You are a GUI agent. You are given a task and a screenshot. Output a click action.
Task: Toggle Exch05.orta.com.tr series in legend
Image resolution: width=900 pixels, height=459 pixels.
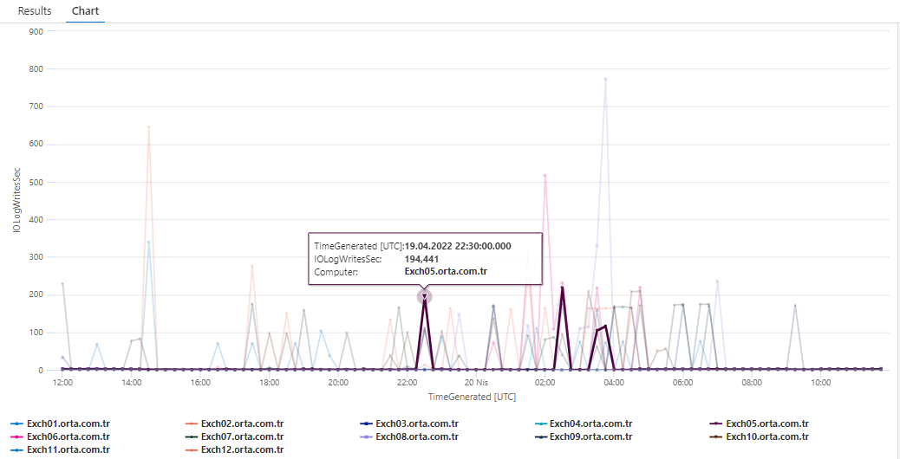click(x=760, y=424)
